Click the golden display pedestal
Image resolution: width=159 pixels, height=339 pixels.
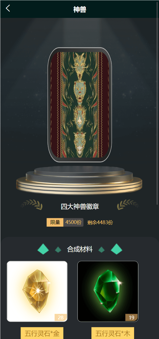pos(79,180)
